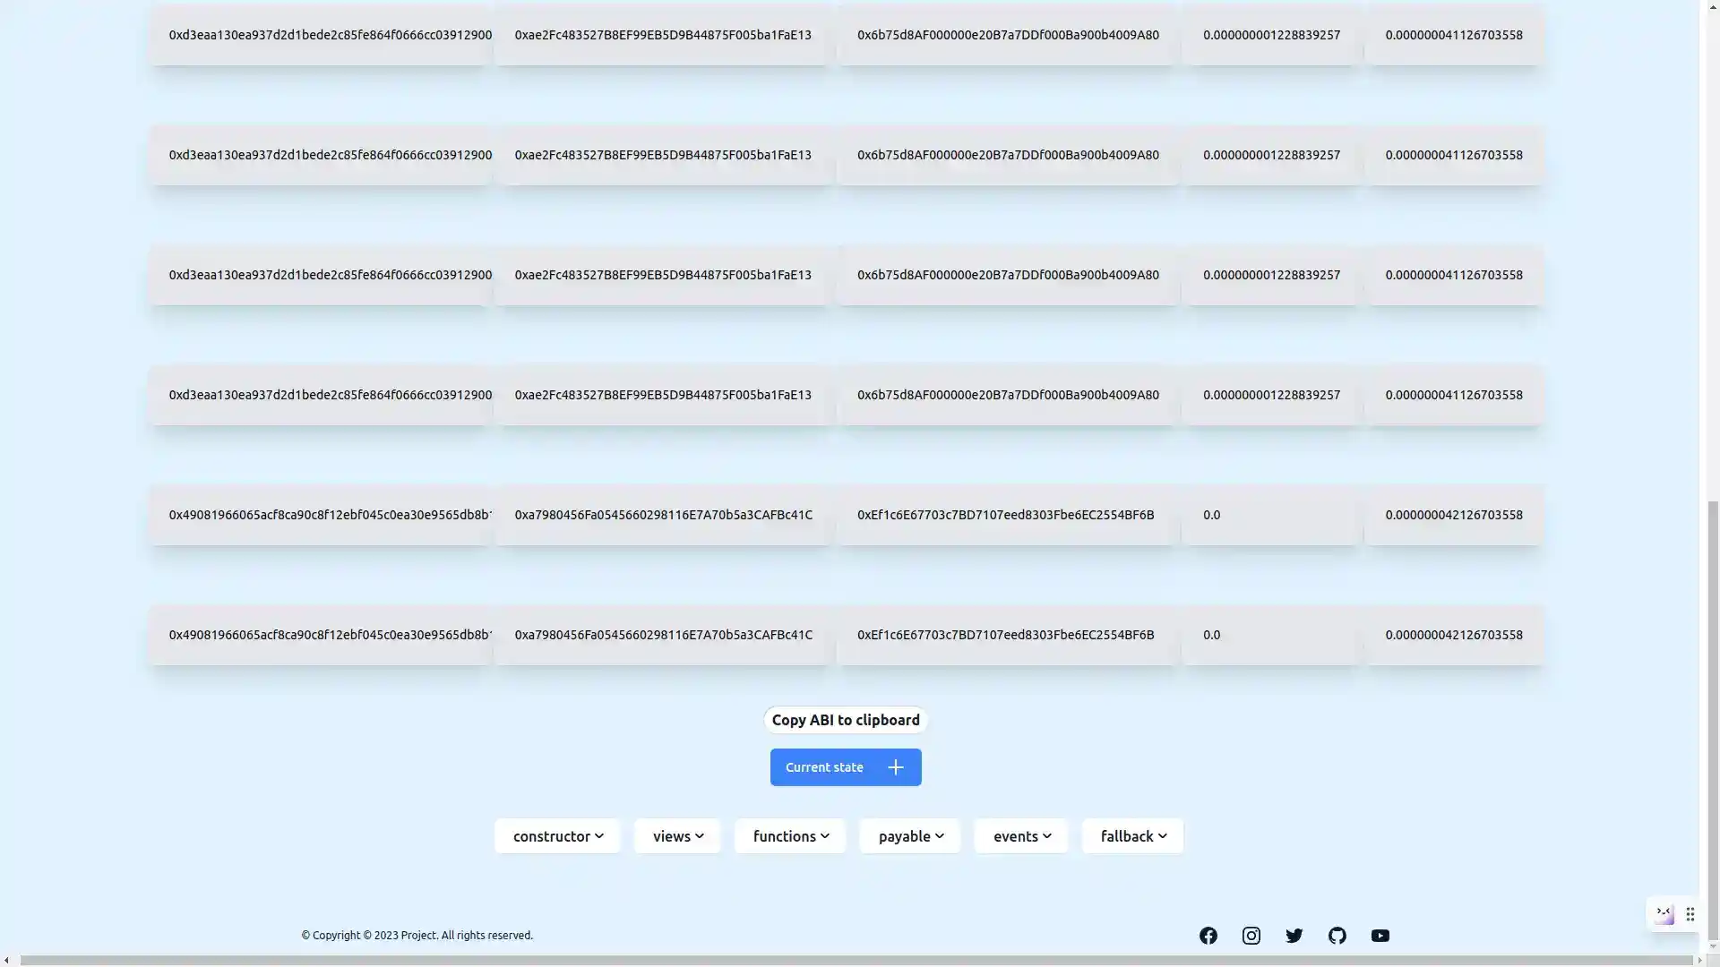Open the fallback dropdown
This screenshot has height=967, width=1720.
pyautogui.click(x=1132, y=835)
